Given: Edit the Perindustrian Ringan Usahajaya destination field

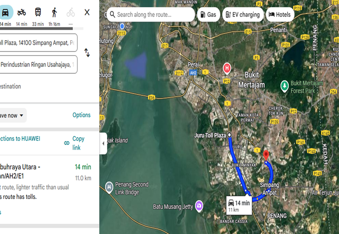Looking at the screenshot, I should click(x=38, y=64).
